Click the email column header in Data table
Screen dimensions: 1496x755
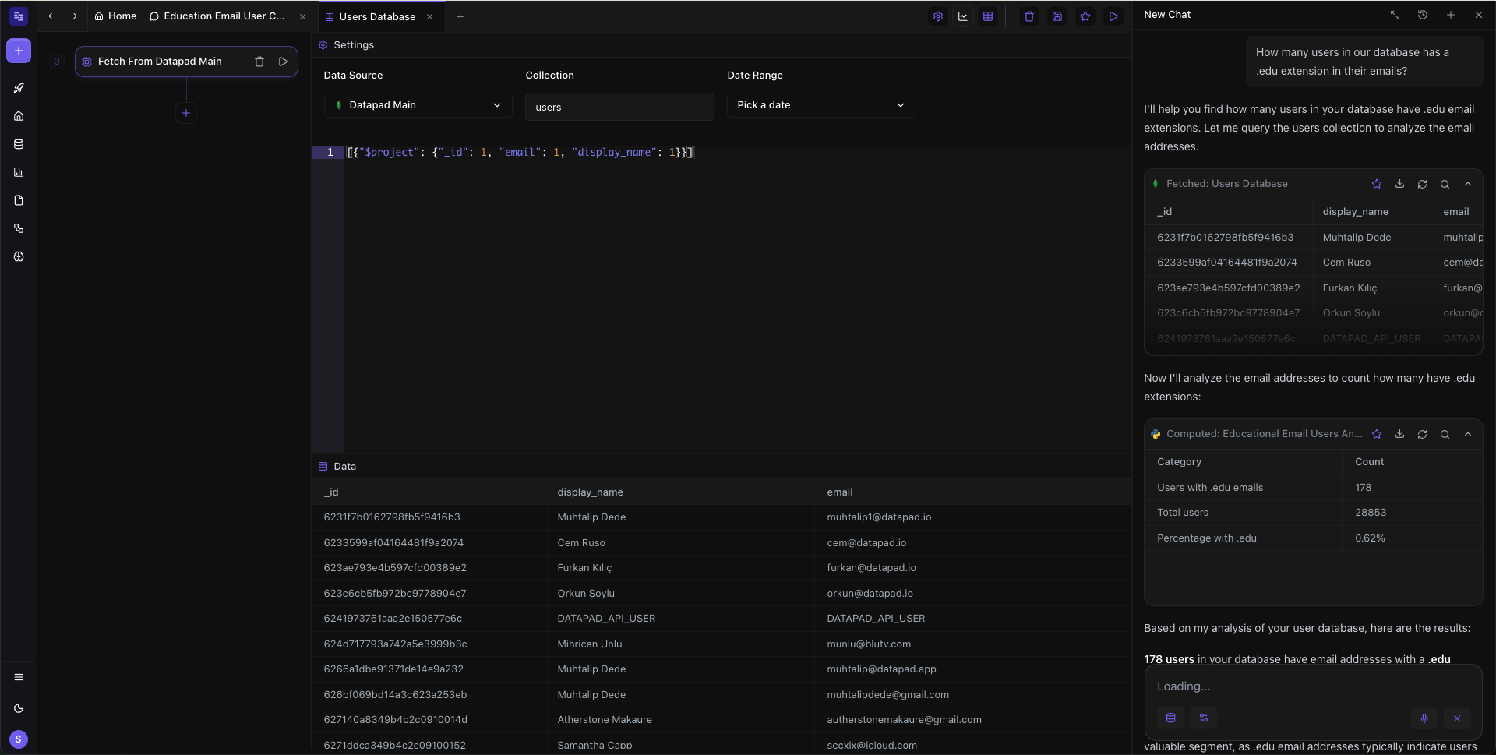coord(840,492)
